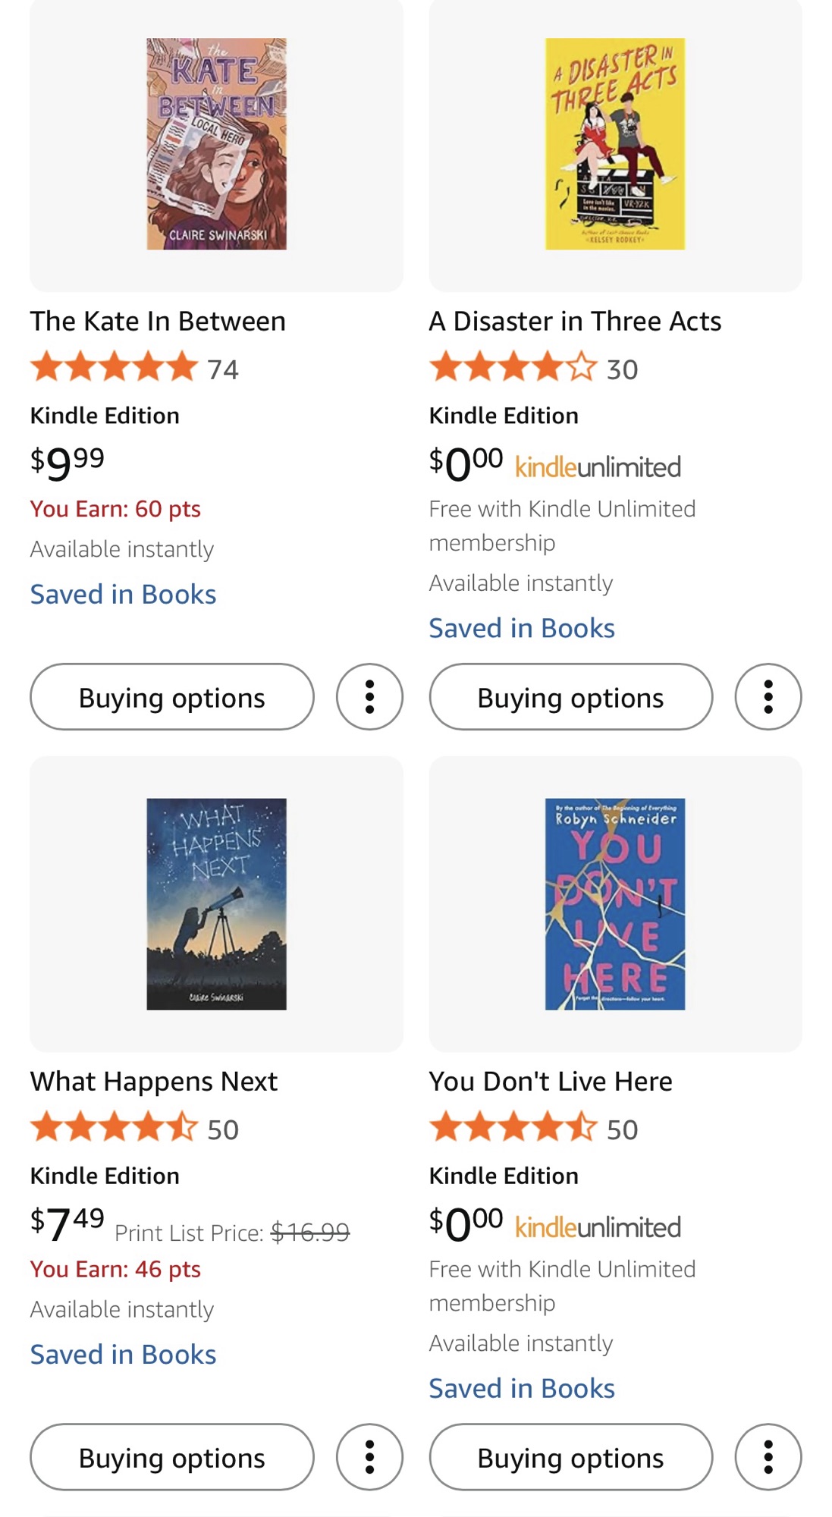Open three-dot menu for A Disaster in Three Acts
Screen dimensions: 832x1517
point(768,697)
